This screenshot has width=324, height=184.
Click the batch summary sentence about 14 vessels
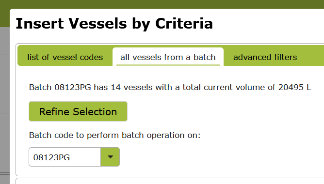pos(170,87)
